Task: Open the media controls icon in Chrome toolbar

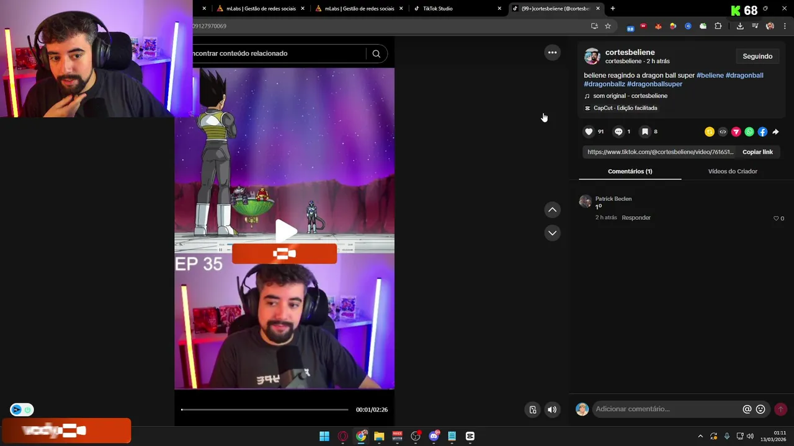Action: tap(755, 26)
